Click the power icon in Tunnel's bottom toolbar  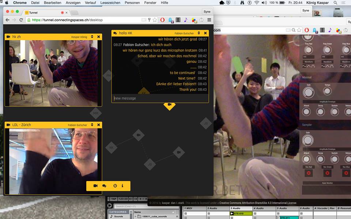pyautogui.click(x=115, y=186)
